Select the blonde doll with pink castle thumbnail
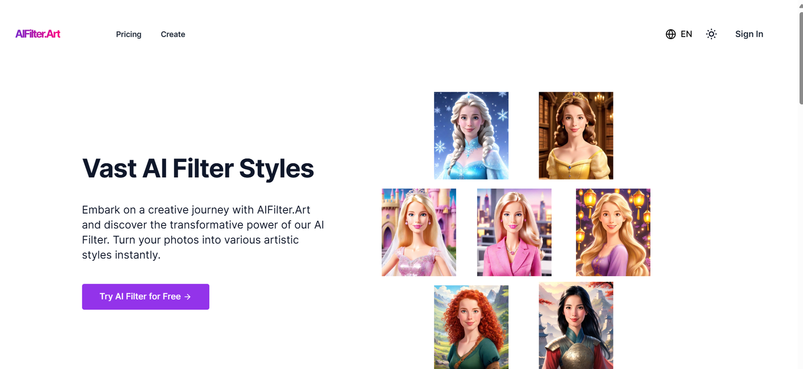This screenshot has height=369, width=803. (419, 232)
